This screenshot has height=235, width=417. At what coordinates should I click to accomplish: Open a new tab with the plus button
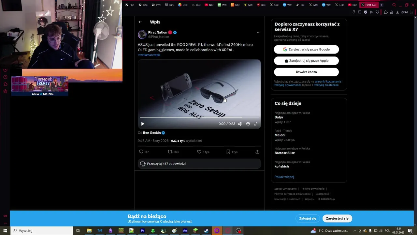pos(381,5)
